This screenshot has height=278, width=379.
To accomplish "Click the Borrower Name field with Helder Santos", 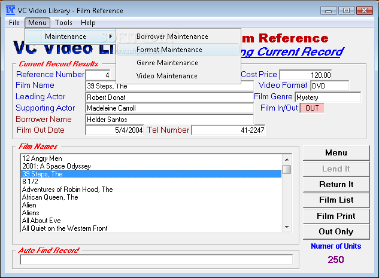I will click(x=169, y=120).
